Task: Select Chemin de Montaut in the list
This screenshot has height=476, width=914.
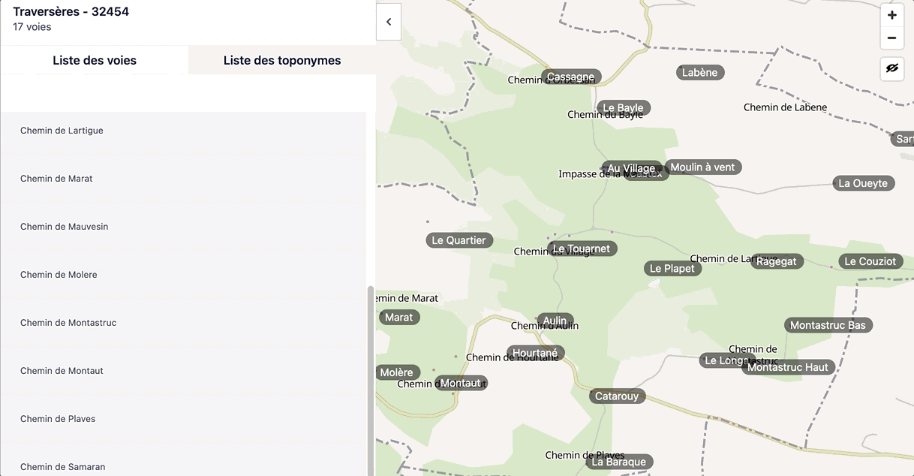Action: [62, 371]
